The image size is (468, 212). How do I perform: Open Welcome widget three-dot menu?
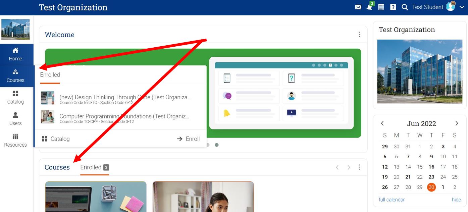tap(360, 35)
